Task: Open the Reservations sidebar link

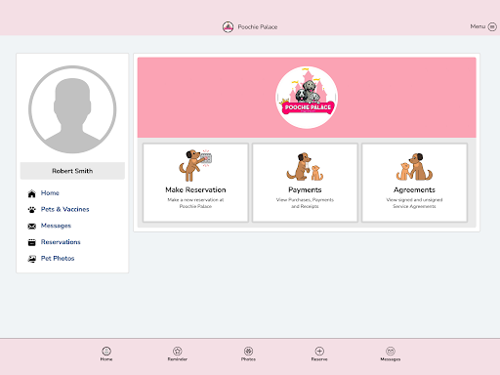Action: 61,242
